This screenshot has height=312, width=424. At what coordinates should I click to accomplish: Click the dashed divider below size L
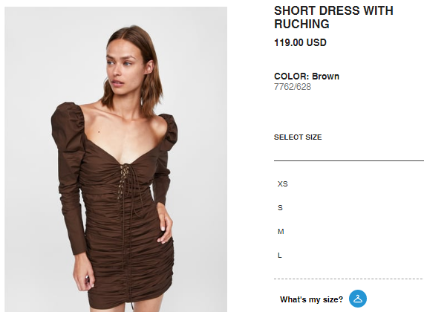(x=349, y=279)
